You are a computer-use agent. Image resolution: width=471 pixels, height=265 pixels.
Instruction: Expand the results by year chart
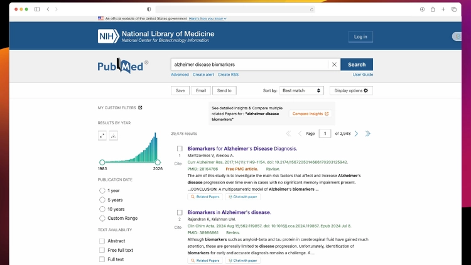[102, 136]
